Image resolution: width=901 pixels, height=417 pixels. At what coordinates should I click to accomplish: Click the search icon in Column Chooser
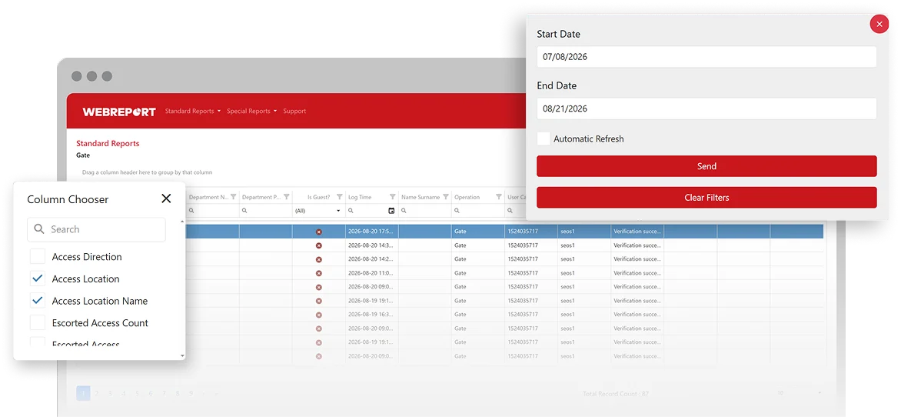pos(39,229)
